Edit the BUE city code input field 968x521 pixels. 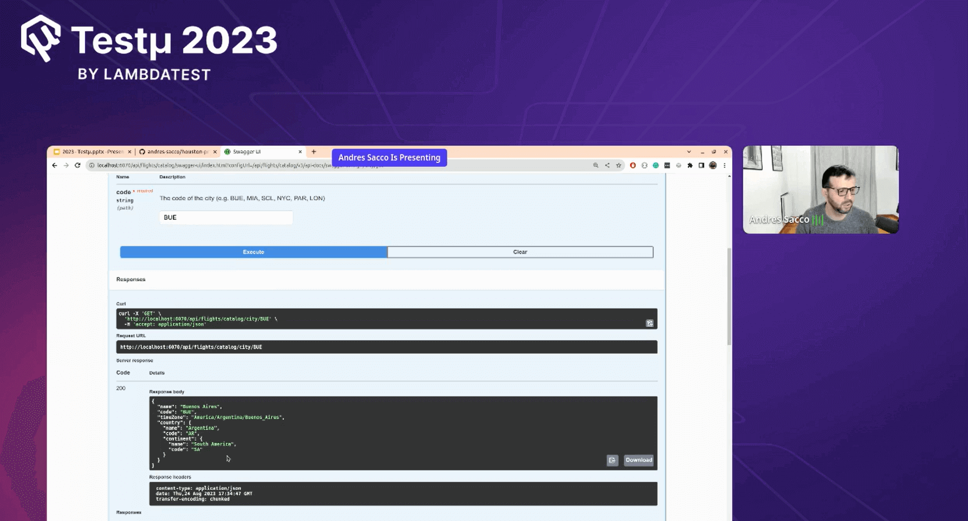(225, 217)
